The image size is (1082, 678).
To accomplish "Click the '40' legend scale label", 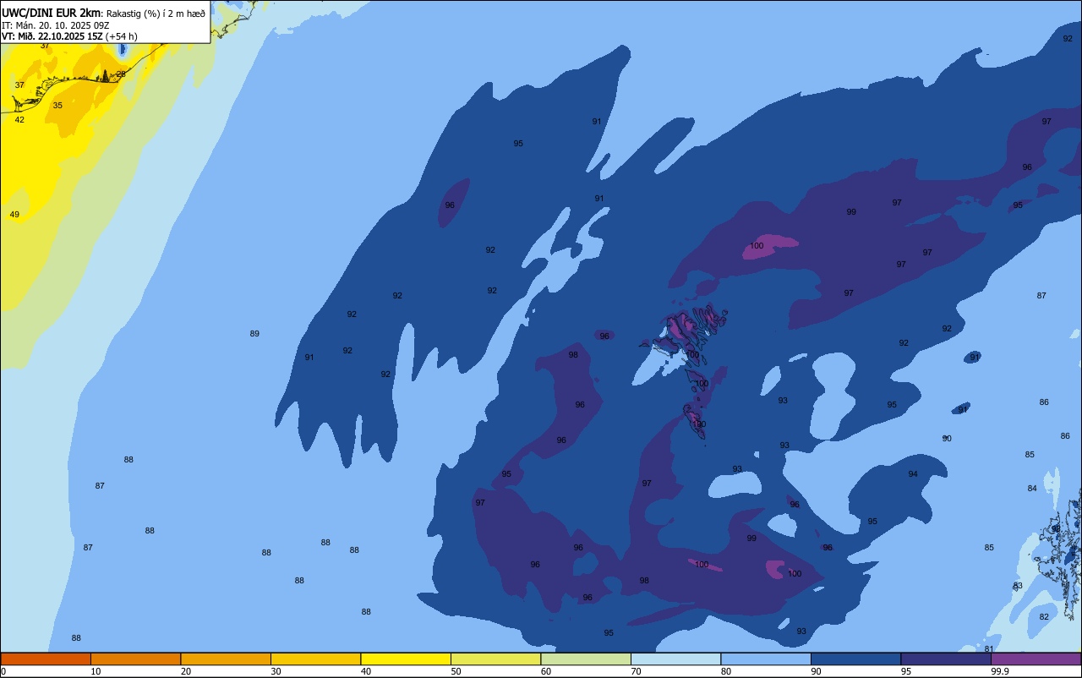I will coord(366,671).
